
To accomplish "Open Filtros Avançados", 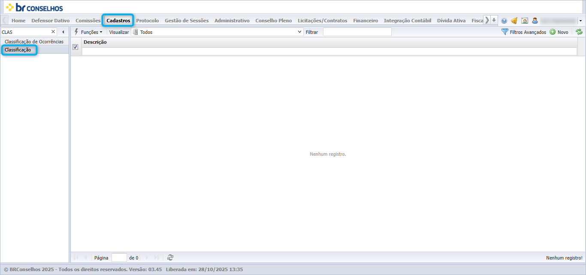I will coord(524,32).
